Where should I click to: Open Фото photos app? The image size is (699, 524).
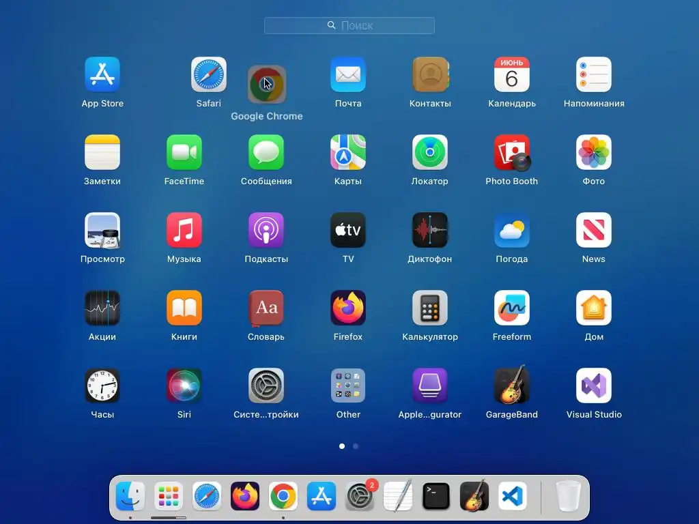click(594, 152)
